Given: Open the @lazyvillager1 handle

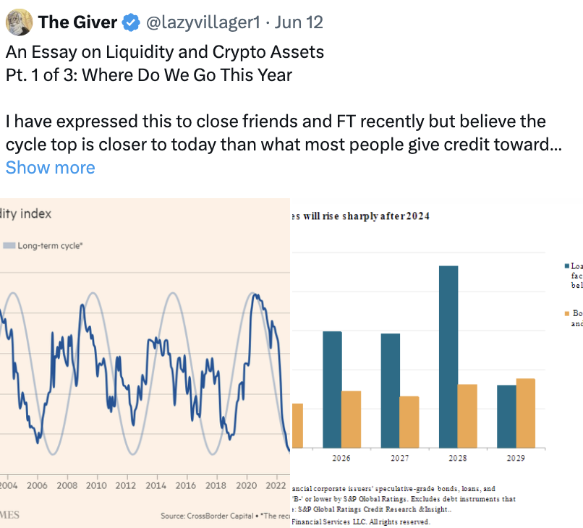Looking at the screenshot, I should pos(203,23).
